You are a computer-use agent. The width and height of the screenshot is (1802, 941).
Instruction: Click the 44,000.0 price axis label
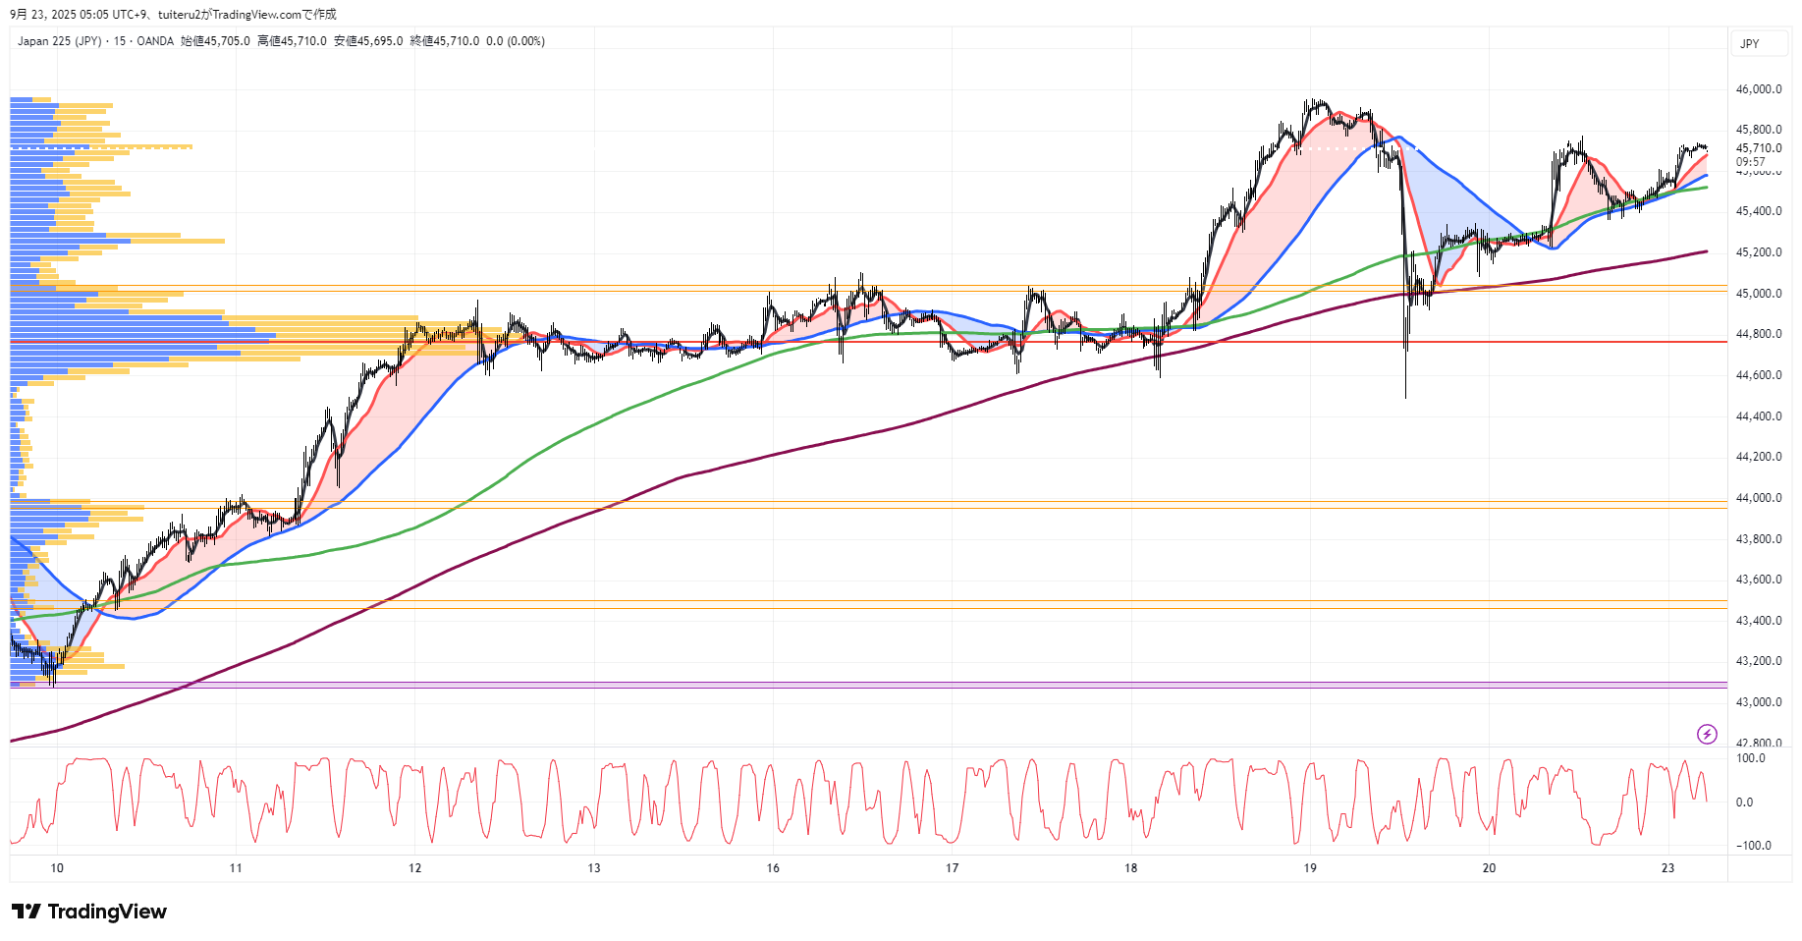click(1759, 498)
